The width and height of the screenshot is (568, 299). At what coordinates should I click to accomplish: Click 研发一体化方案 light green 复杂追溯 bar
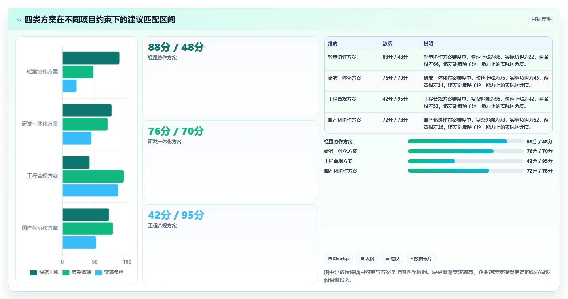85,124
